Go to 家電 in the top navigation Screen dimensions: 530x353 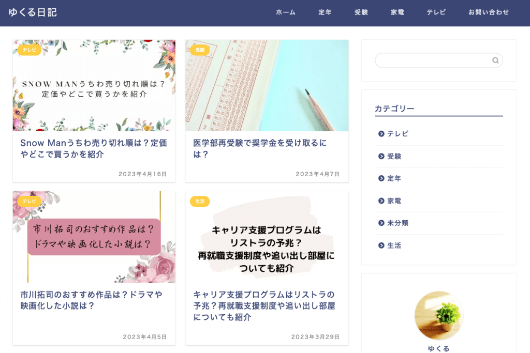[x=397, y=12]
